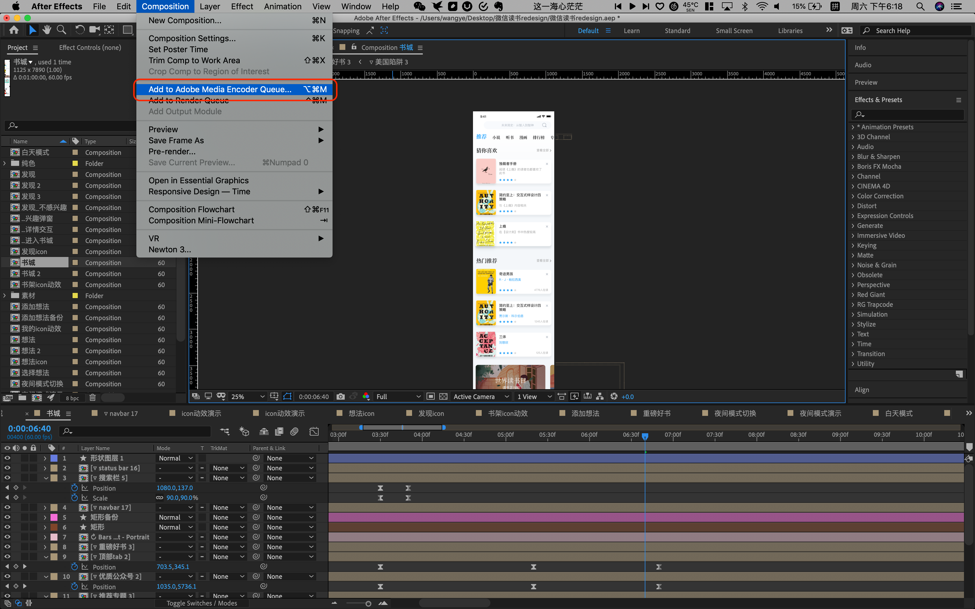
Task: Toggle visibility of 矩形备份 layer
Action: [7, 517]
